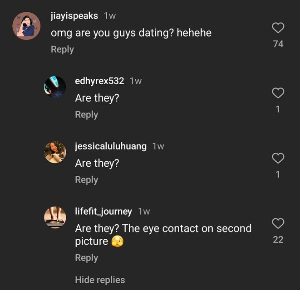Go to jessicaluluhuang username link
Viewport: 300px width, 290px height.
coord(111,146)
